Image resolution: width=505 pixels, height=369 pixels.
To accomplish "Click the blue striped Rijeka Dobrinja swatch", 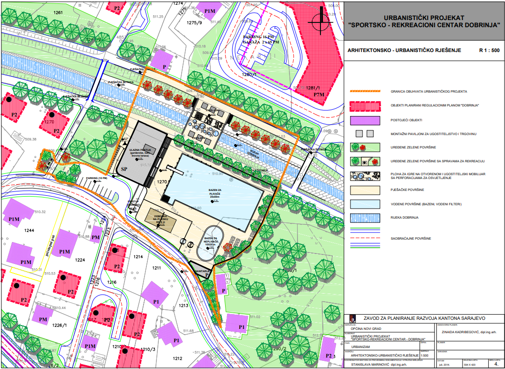I will [x=365, y=218].
